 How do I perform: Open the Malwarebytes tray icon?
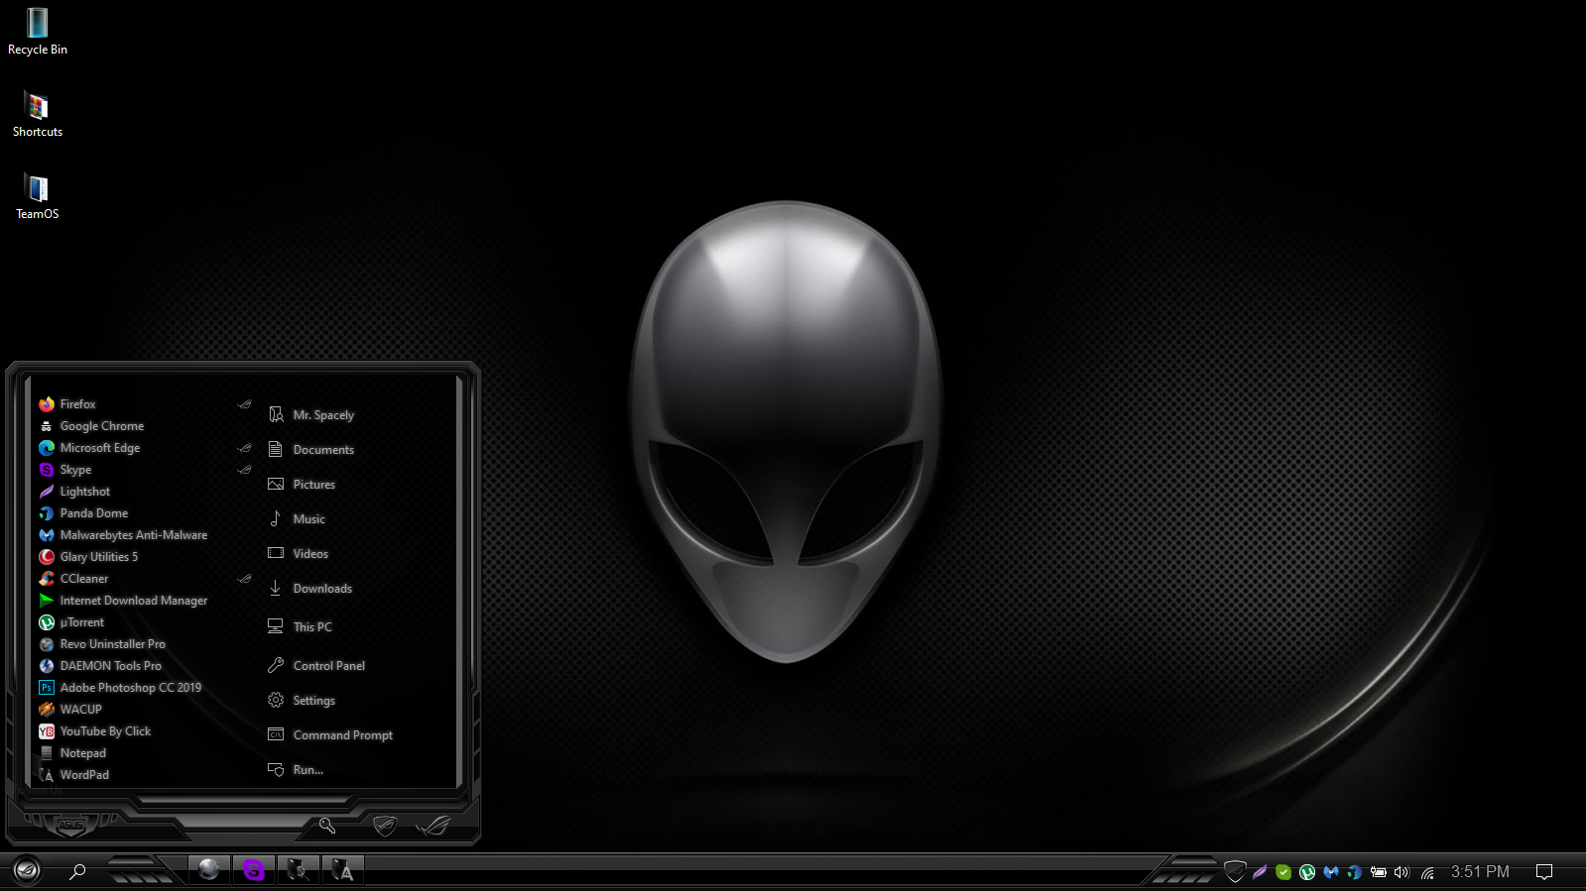click(1331, 872)
